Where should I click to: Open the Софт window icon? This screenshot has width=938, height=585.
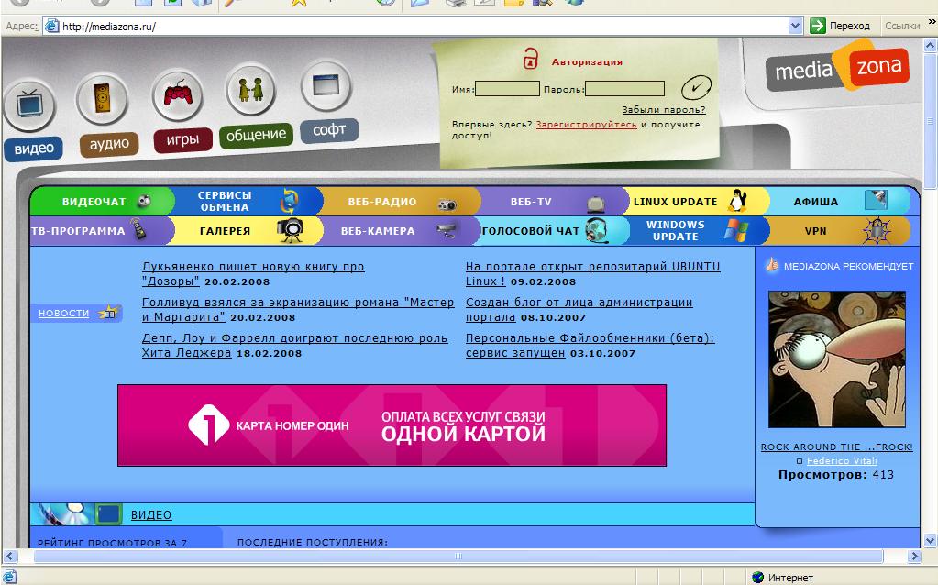point(326,85)
